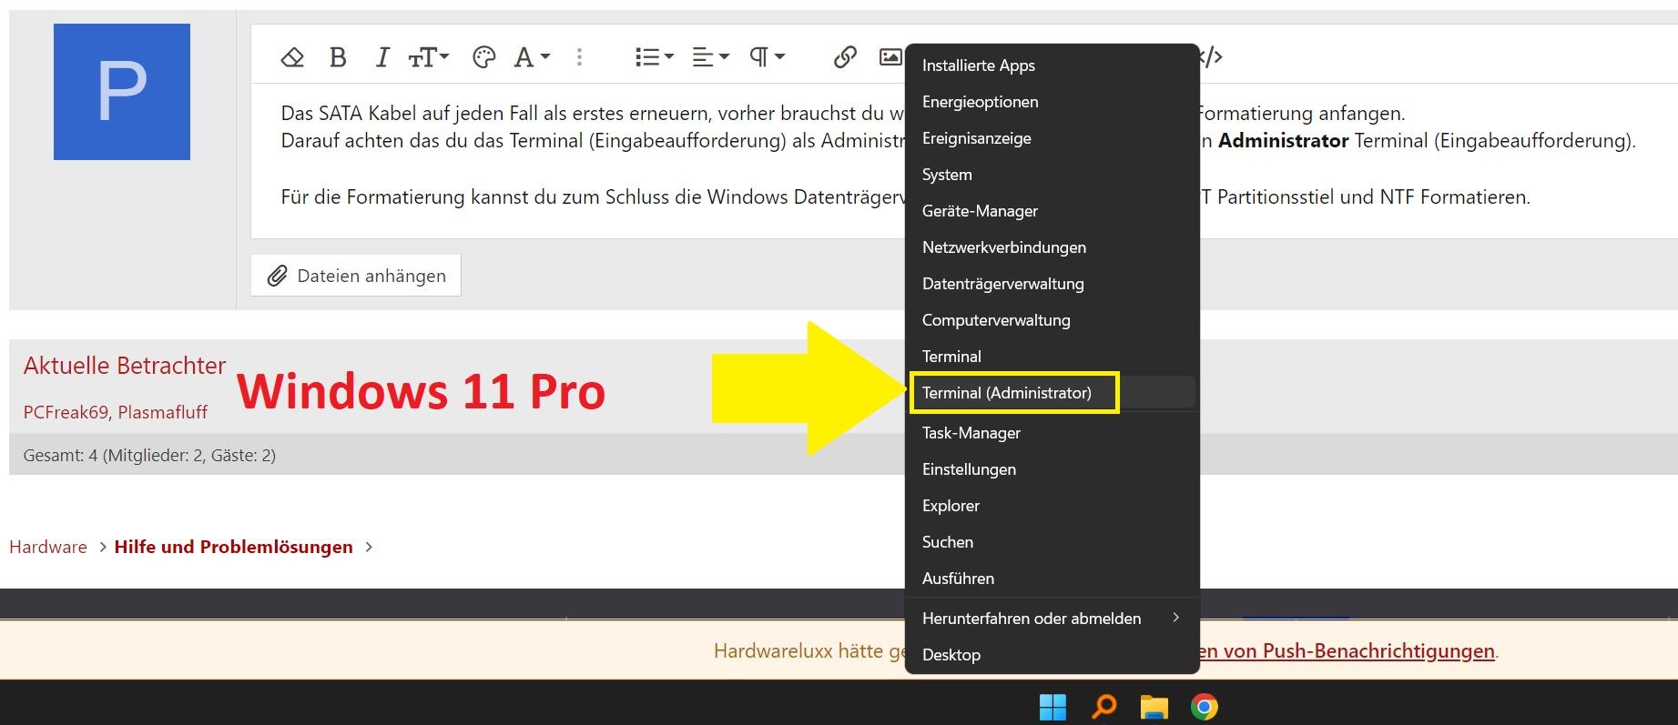Viewport: 1678px width, 725px height.
Task: Open Geräte-Manager
Action: click(1052, 211)
